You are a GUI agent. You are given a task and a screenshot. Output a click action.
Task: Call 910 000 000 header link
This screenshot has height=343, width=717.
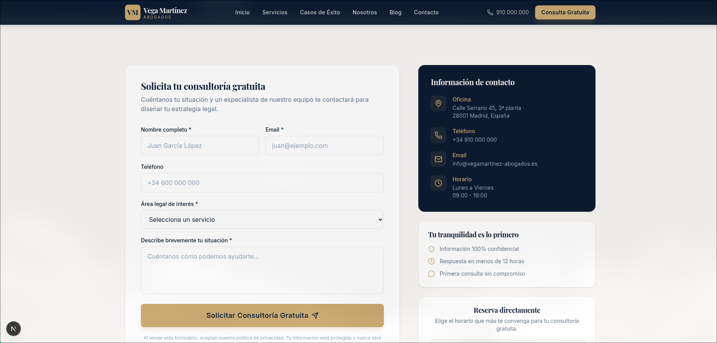(x=508, y=12)
